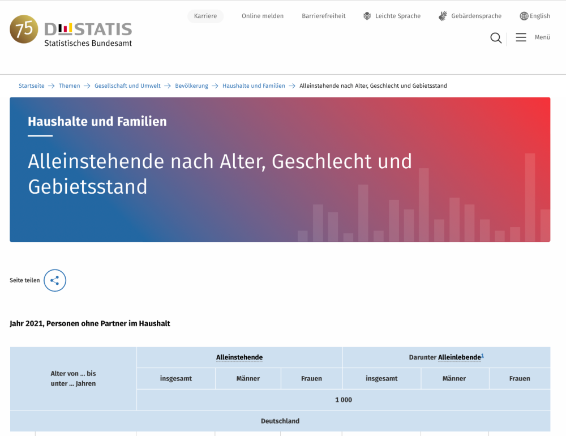Select Online melden in the top navigation
Screen dimensions: 566x436
[x=263, y=16]
